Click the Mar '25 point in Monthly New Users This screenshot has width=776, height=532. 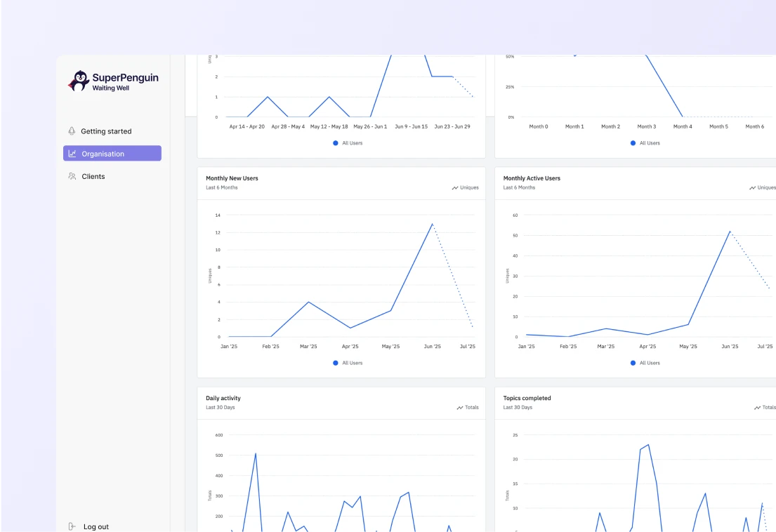308,302
